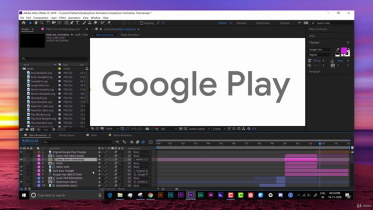The image size is (373, 210).
Task: Expand layer 1 Original Google Play Triangle
Action: click(x=36, y=152)
